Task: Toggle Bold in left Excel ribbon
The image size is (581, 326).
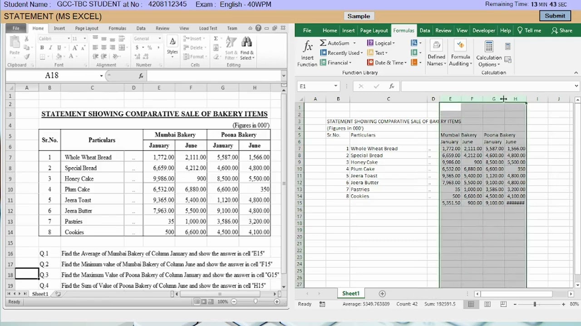Action: pos(42,48)
